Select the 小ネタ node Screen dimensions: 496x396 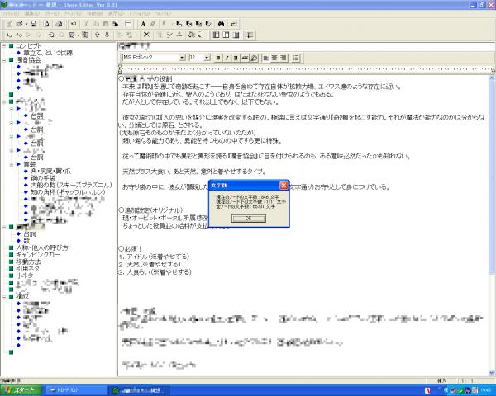tap(24, 276)
